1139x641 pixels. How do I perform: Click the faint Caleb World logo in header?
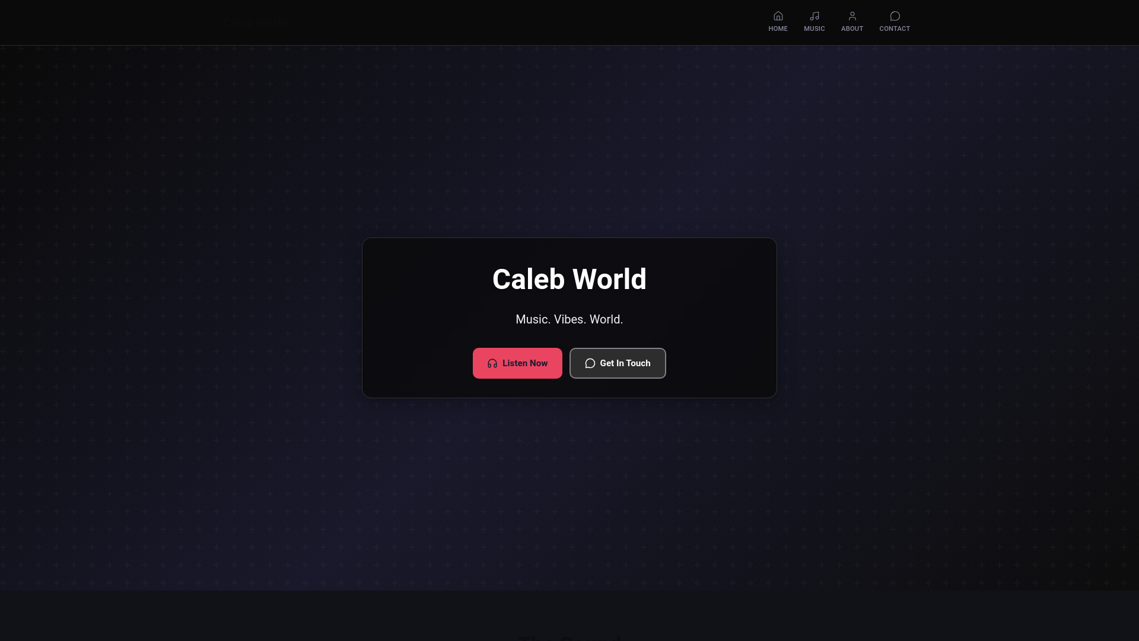[256, 23]
